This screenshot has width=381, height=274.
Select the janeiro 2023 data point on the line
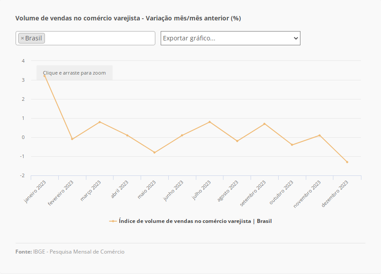(x=45, y=76)
